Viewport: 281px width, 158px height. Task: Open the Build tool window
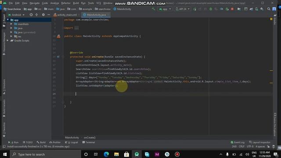41,142
